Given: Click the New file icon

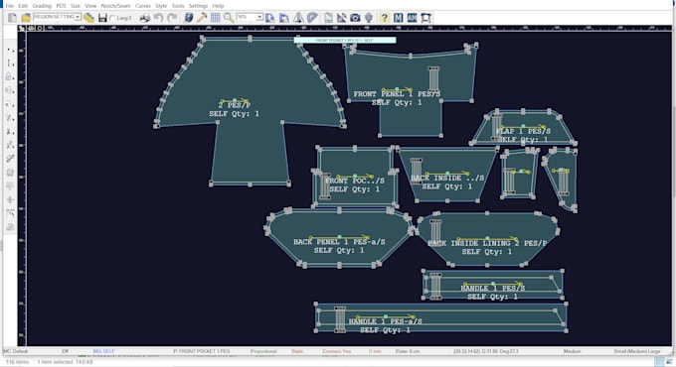Looking at the screenshot, I should 13,18.
